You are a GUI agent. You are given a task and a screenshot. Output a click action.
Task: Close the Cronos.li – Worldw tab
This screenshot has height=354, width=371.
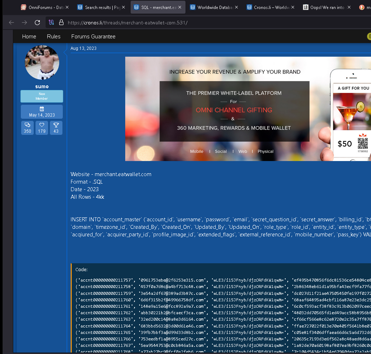coord(293,7)
